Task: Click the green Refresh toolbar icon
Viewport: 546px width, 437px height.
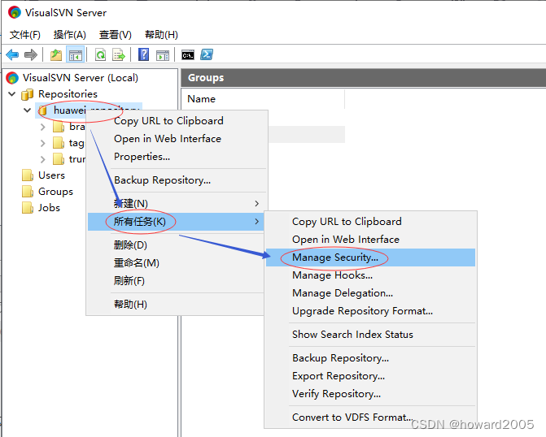Action: click(101, 55)
